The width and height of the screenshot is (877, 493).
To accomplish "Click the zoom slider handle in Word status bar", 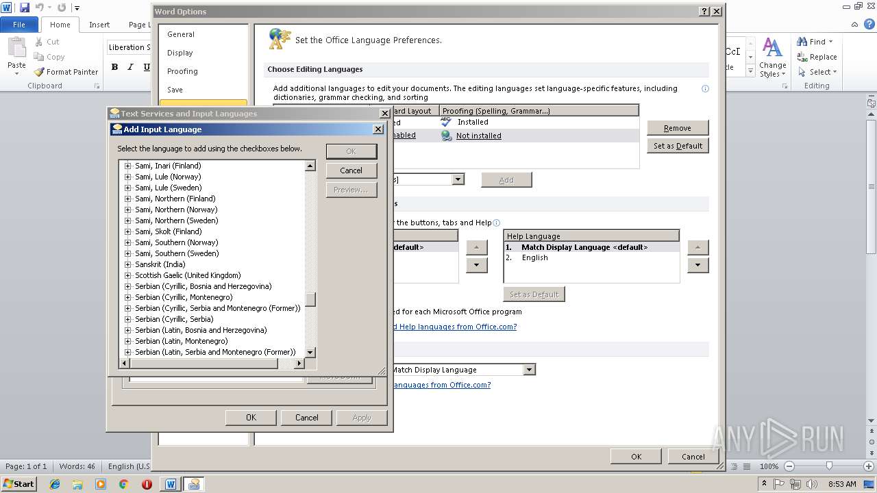I will point(829,466).
